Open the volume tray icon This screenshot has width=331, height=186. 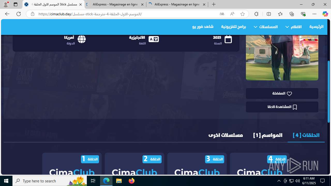pos(297,181)
